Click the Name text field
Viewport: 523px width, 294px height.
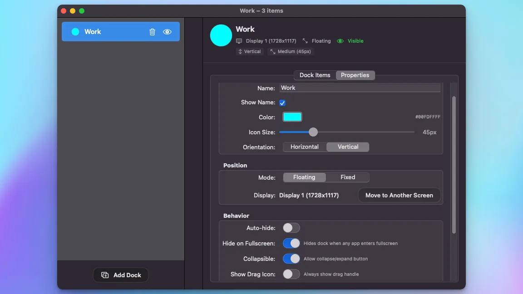pyautogui.click(x=360, y=88)
